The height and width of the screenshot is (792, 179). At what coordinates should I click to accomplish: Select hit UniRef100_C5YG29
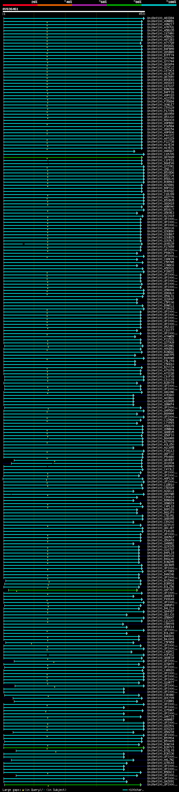click(161, 108)
